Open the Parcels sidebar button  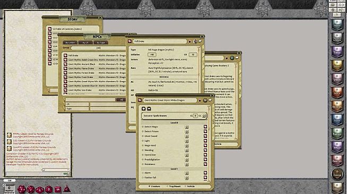pyautogui.click(x=337, y=134)
